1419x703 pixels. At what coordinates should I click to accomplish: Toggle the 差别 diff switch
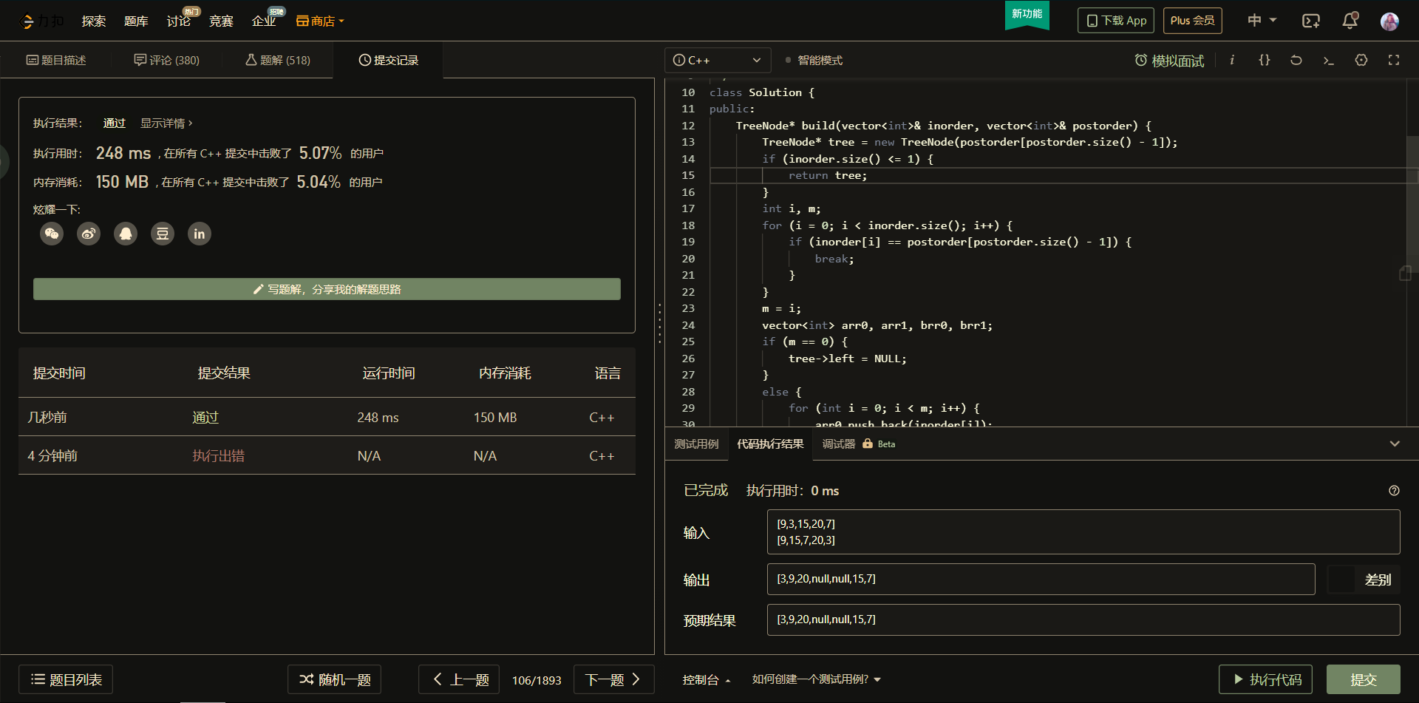click(x=1364, y=580)
